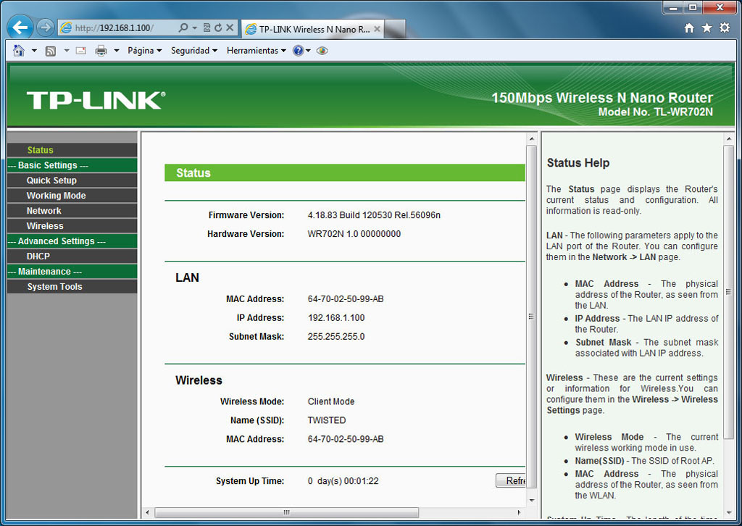Click the Wireless Mode value Client Mode
Screen dimensions: 742x526
click(330, 401)
